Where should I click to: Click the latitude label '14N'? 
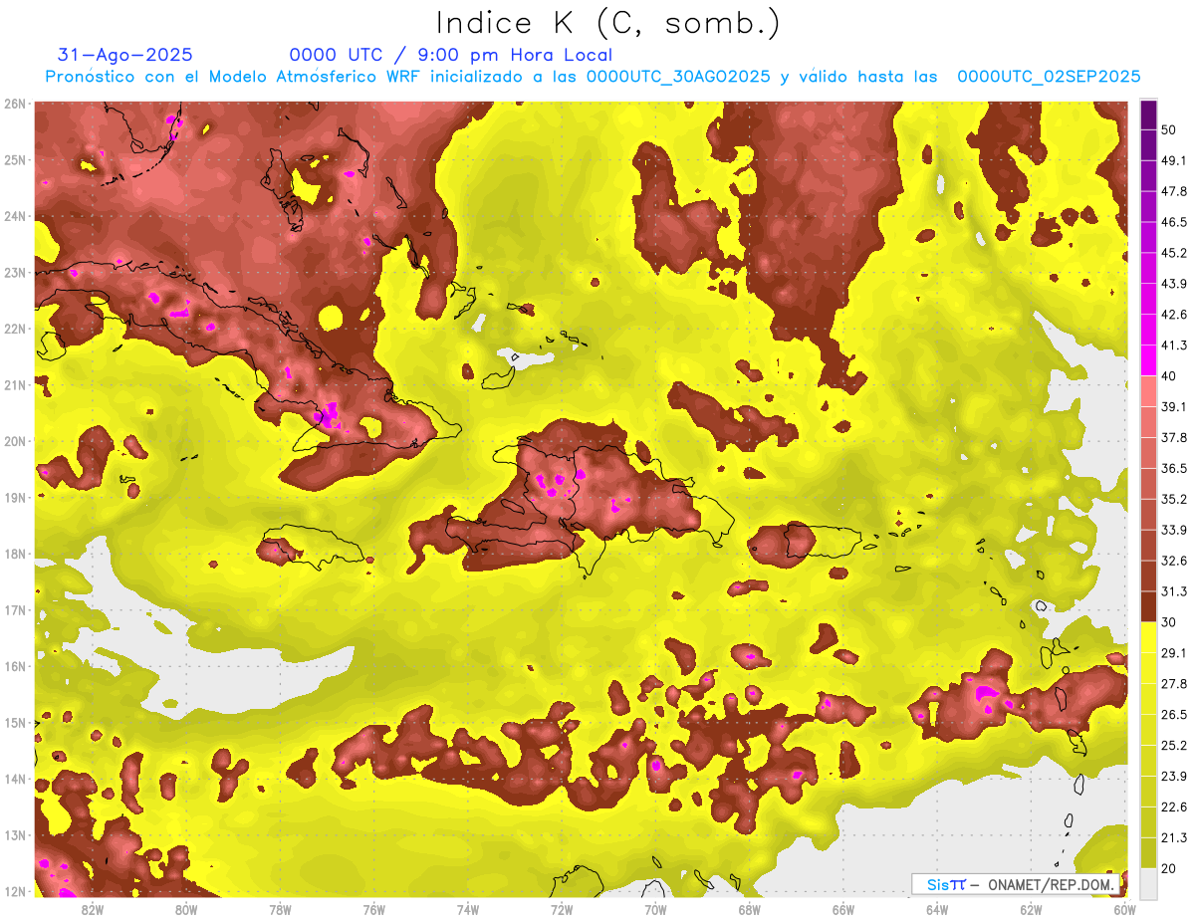click(16, 779)
